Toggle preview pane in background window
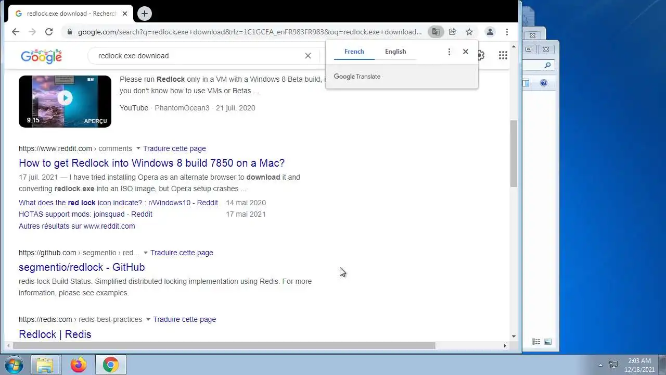Screen dimensions: 666x375 click(x=526, y=83)
